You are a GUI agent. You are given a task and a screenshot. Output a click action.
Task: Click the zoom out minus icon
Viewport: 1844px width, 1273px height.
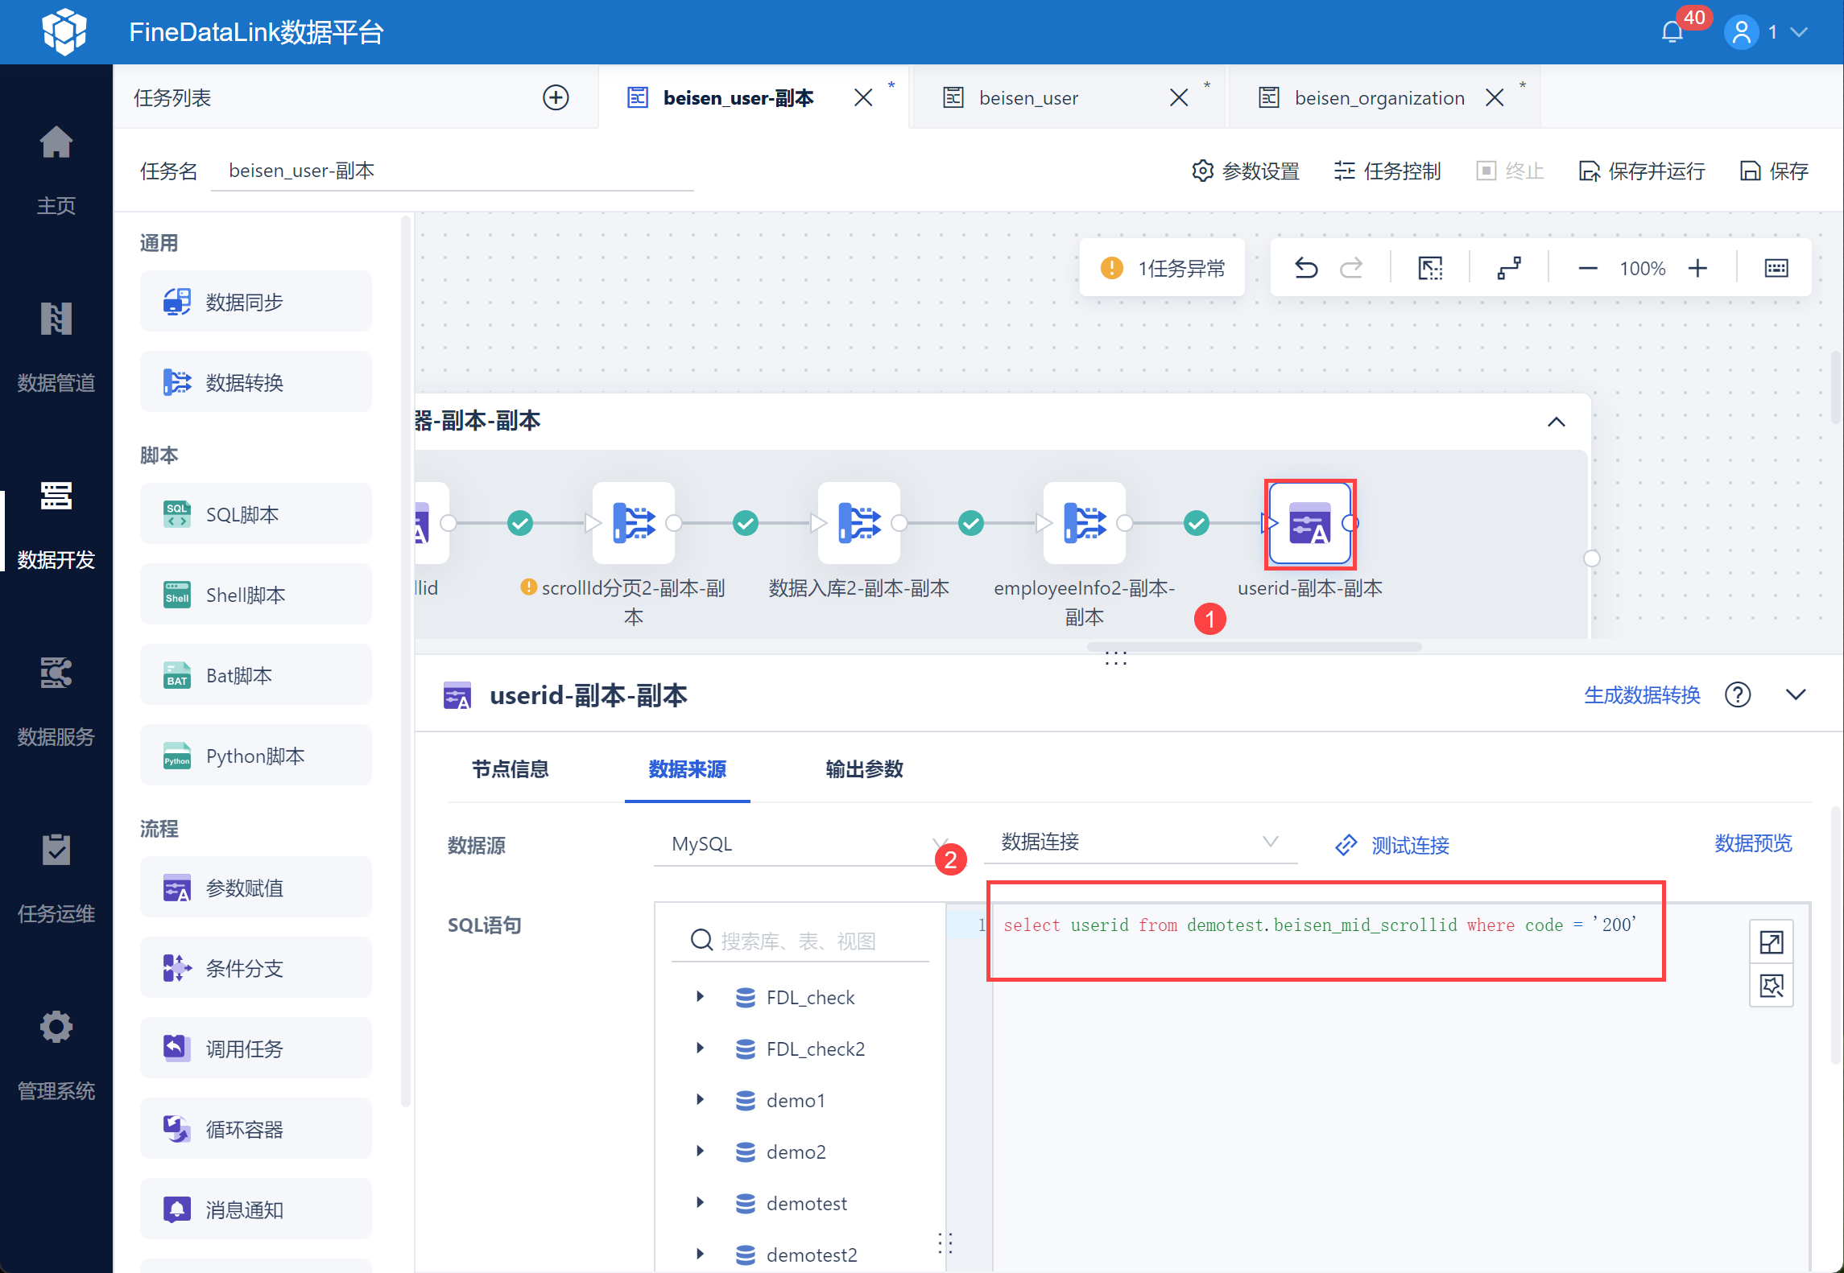tap(1587, 268)
